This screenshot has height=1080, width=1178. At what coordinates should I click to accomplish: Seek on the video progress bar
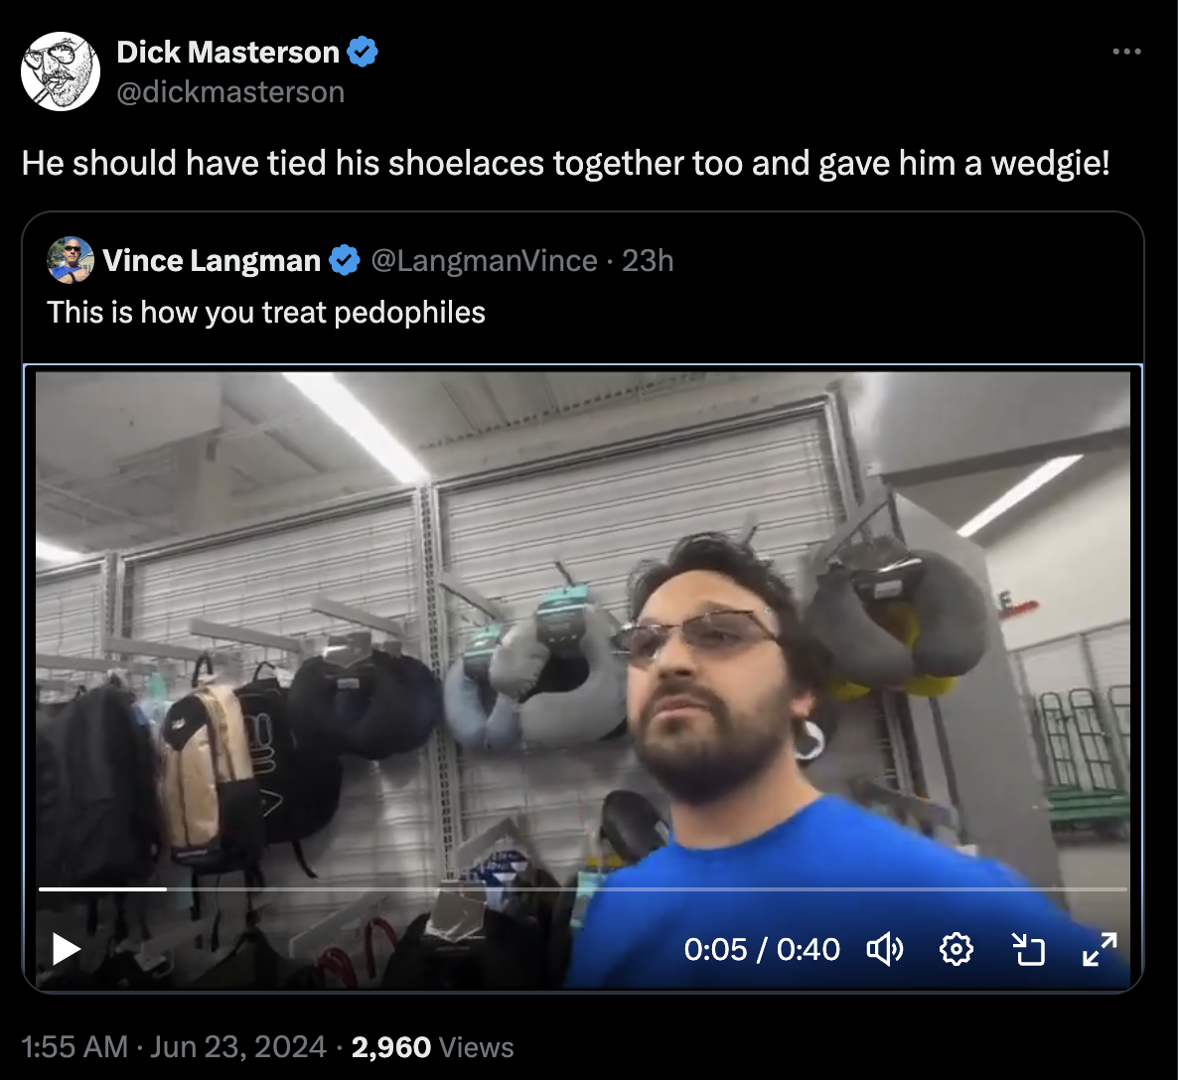pos(583,889)
